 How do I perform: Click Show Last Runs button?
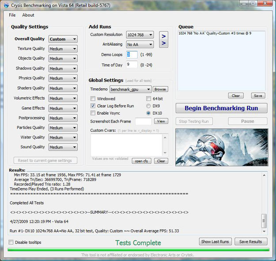coord(215,242)
